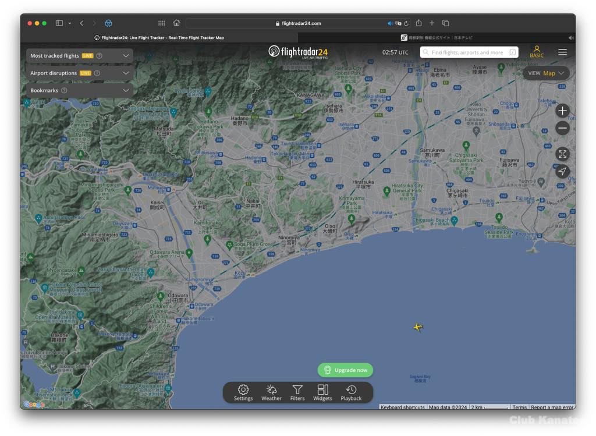Start the Playback history tool
Screen dimensions: 596x436
[351, 393]
